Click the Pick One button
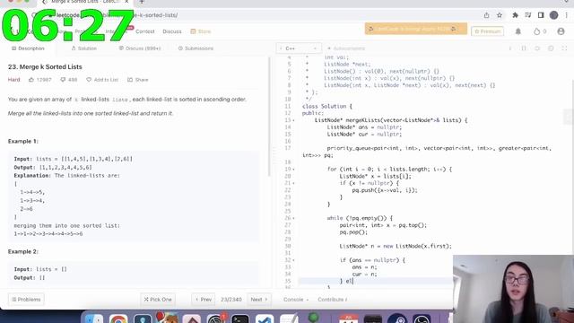This screenshot has height=323, width=574. click(158, 299)
